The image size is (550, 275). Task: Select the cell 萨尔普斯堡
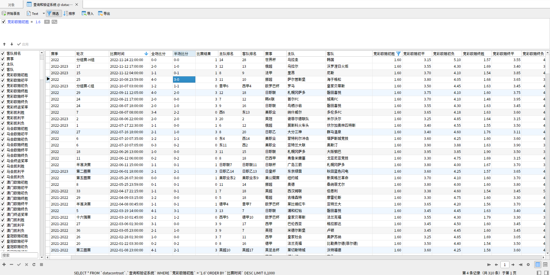pos(306,79)
